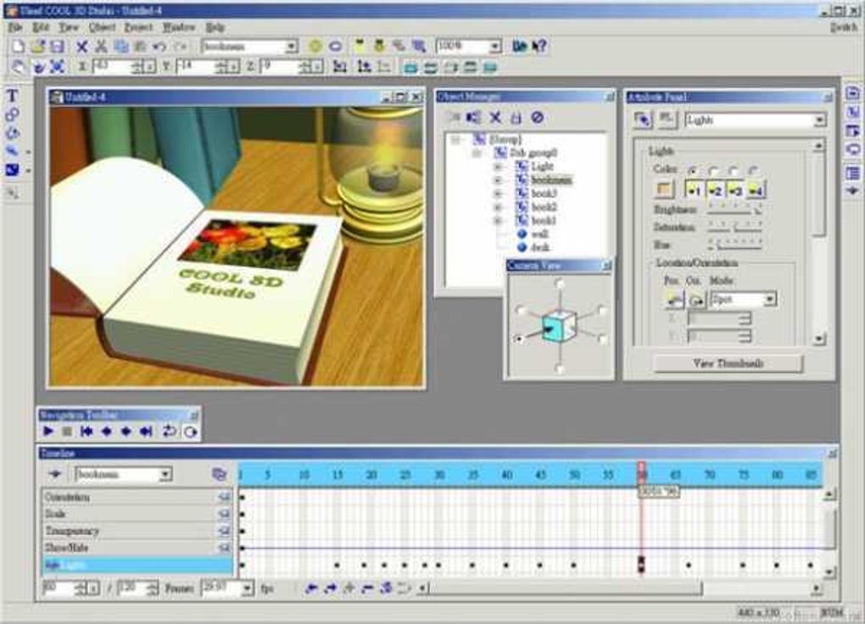Open the View menu
Viewport: 865px width, 624px height.
69,27
